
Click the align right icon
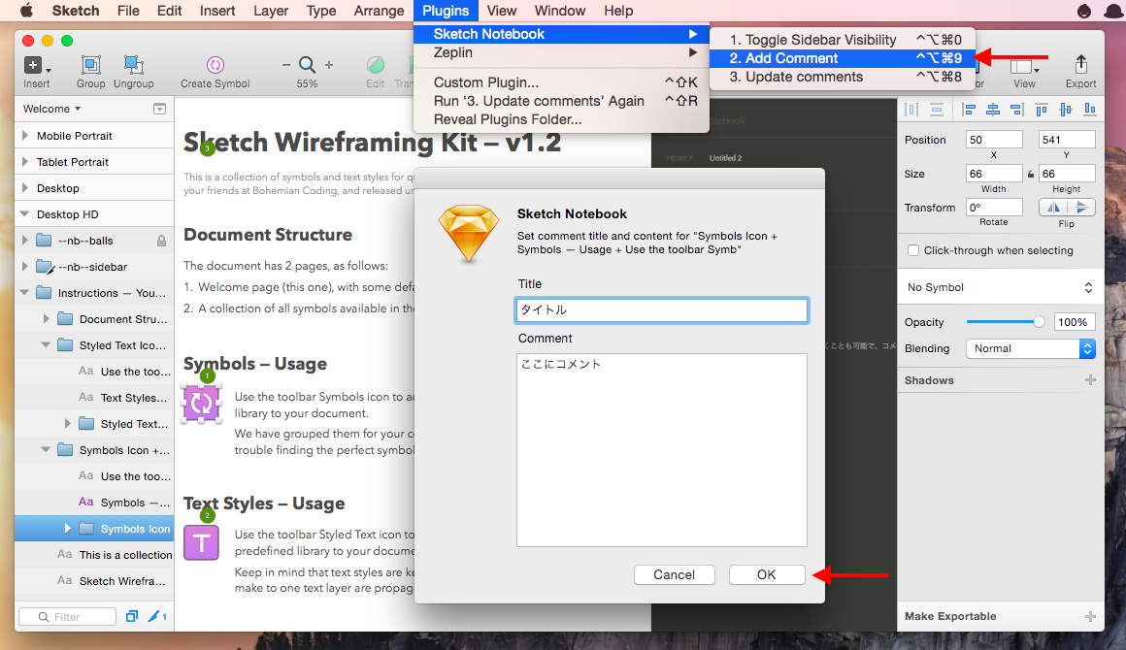[x=1016, y=109]
